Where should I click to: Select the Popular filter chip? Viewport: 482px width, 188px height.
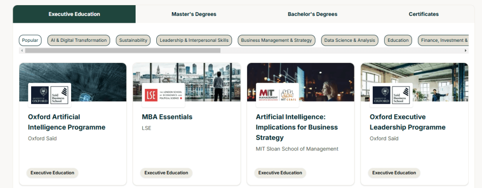point(30,40)
